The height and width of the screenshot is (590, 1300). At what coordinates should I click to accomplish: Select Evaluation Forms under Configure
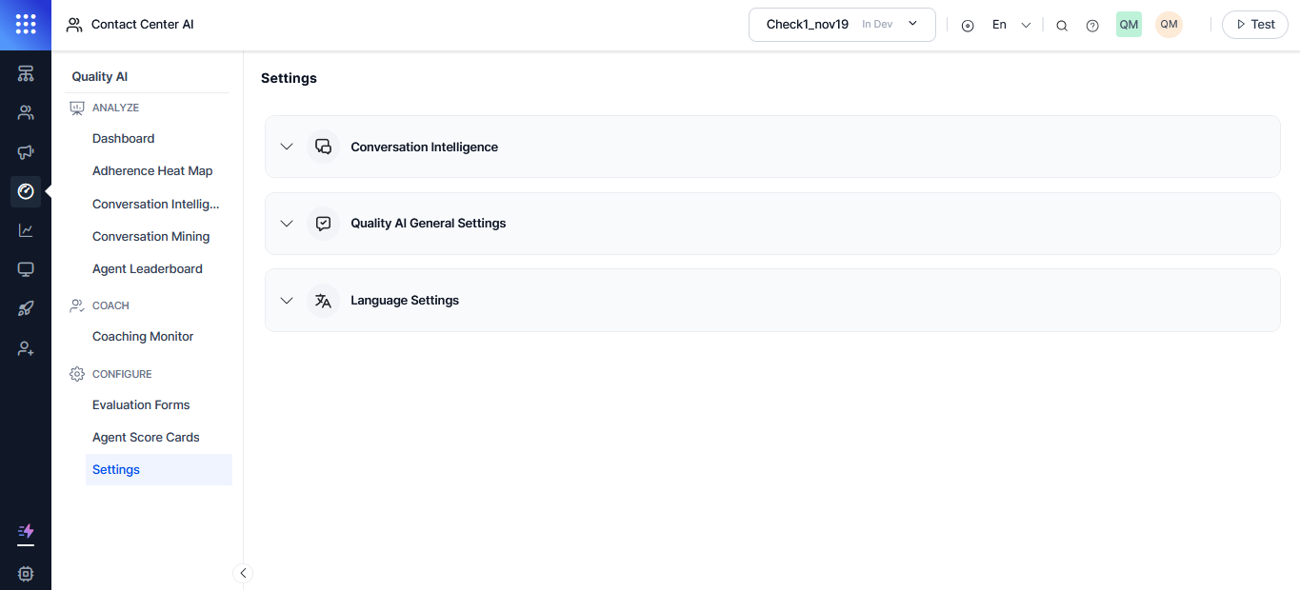click(141, 404)
